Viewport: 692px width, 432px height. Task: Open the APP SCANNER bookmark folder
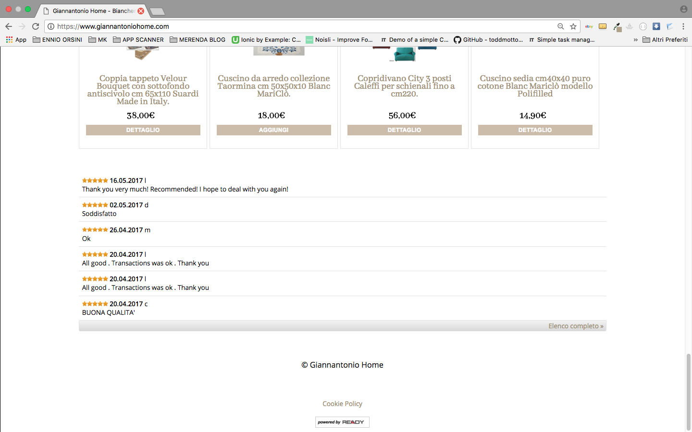[138, 40]
